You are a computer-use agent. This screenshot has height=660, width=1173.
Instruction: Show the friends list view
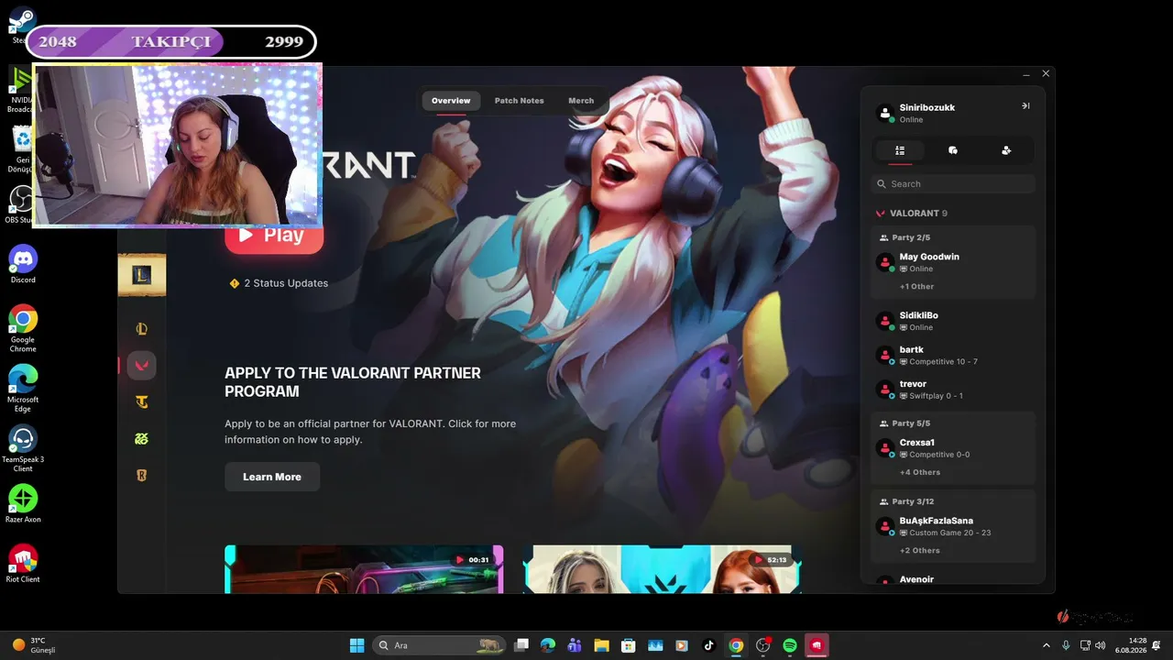tap(900, 150)
